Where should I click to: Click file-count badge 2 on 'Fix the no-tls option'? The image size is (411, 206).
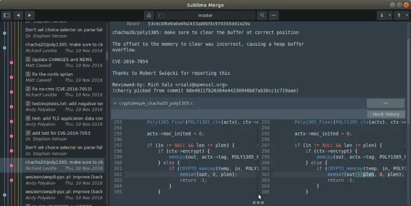point(28,74)
